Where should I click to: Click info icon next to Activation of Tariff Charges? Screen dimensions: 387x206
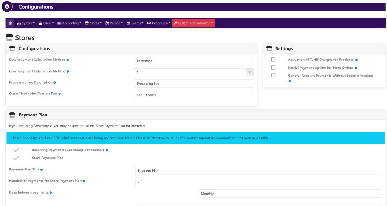(356, 60)
